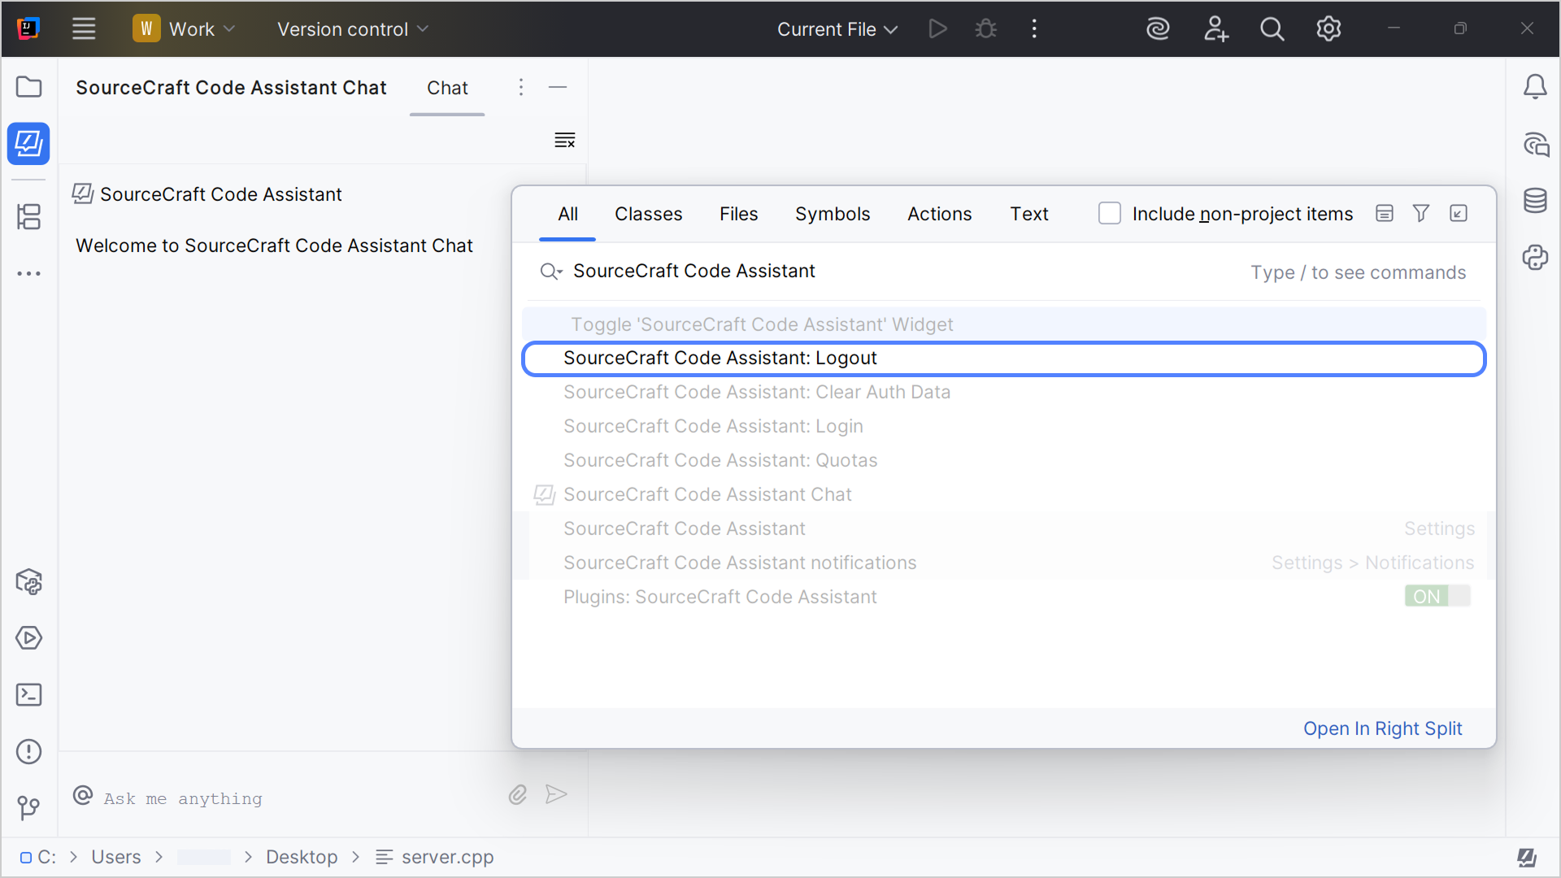Open the Structure panel icon
Viewport: 1561px width, 878px height.
[28, 217]
